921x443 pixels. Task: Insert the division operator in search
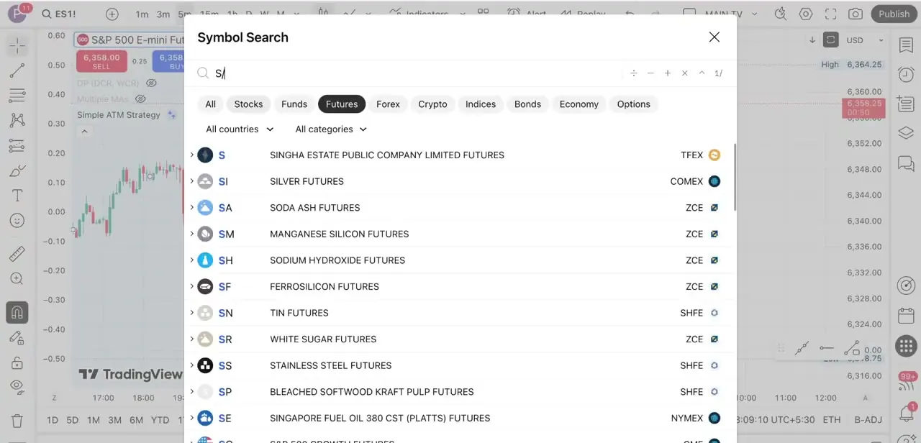point(633,73)
